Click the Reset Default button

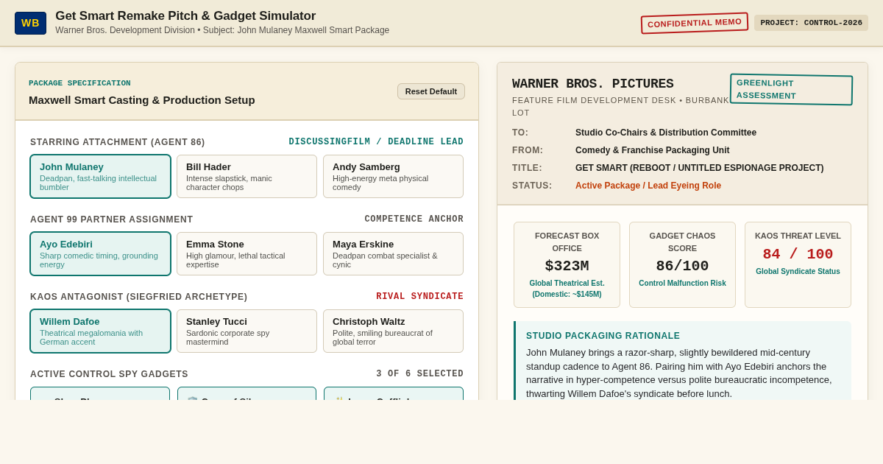[431, 91]
